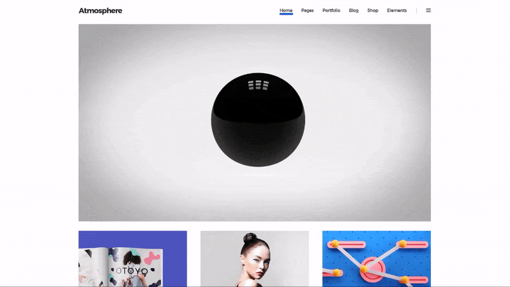The width and height of the screenshot is (510, 287).
Task: Open the hamburger side menu icon
Action: 428,10
